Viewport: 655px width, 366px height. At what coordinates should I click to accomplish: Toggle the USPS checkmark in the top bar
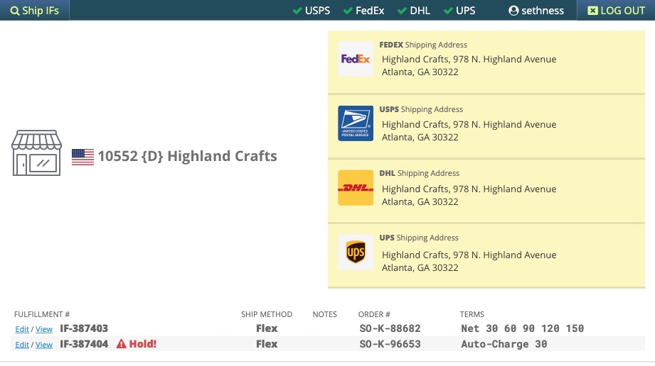click(x=297, y=11)
